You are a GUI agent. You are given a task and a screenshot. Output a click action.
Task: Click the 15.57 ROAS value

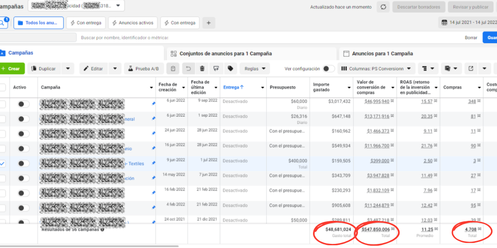tap(427, 101)
